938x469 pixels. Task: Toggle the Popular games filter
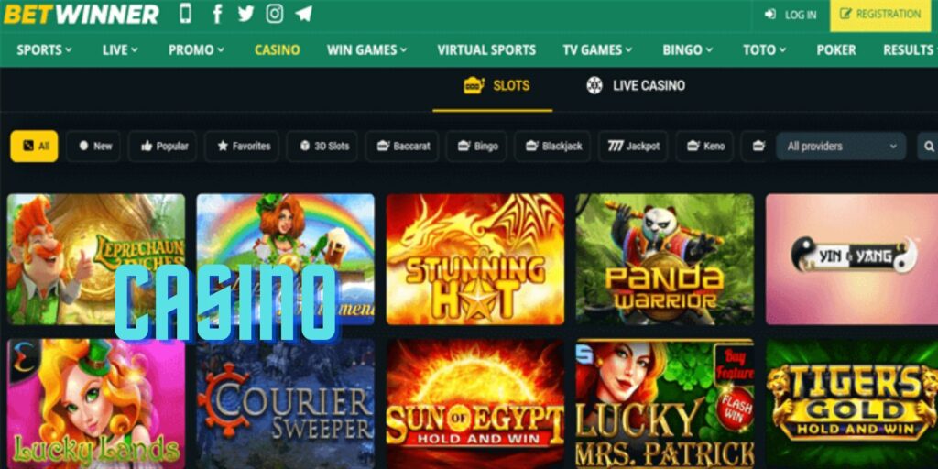[x=163, y=146]
